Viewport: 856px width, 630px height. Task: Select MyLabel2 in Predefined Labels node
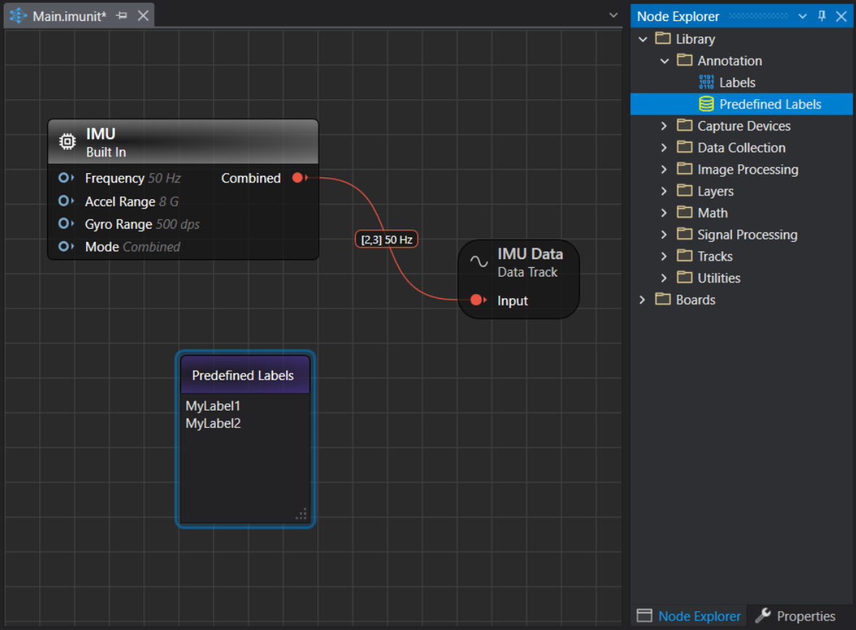coord(213,424)
